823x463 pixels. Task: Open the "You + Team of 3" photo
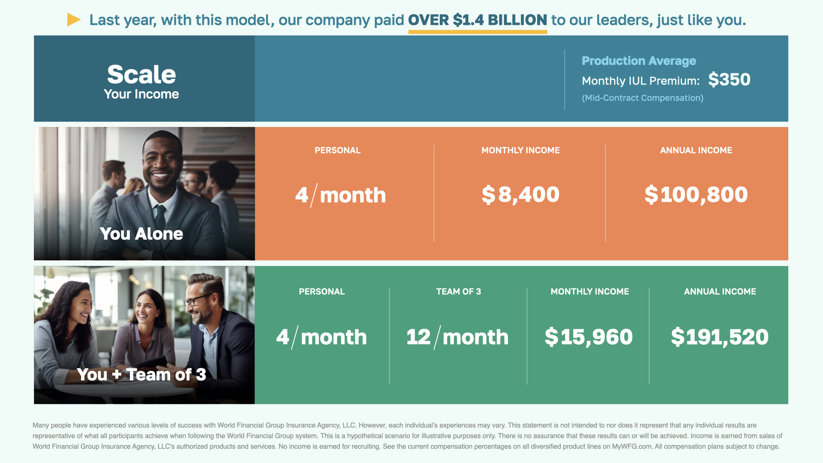144,335
